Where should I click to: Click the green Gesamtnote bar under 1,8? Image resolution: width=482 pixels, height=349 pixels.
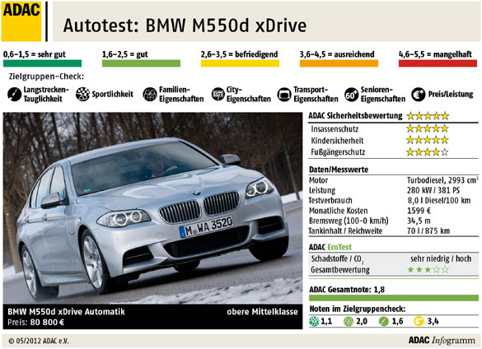(394, 298)
